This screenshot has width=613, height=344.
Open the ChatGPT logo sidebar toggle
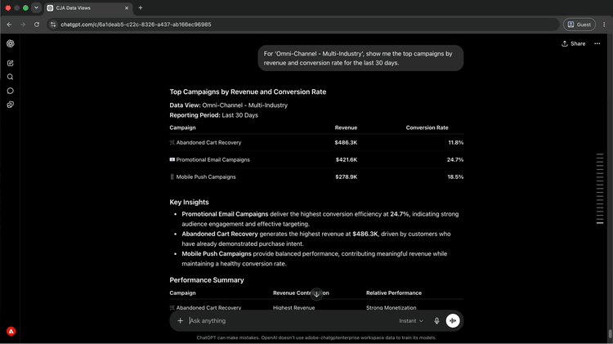click(x=10, y=44)
